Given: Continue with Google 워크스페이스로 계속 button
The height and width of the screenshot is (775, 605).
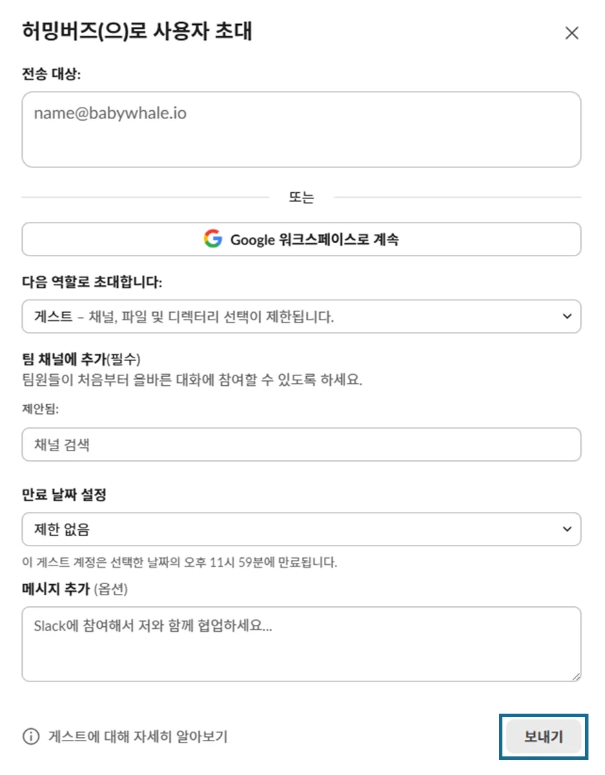Looking at the screenshot, I should coord(301,240).
